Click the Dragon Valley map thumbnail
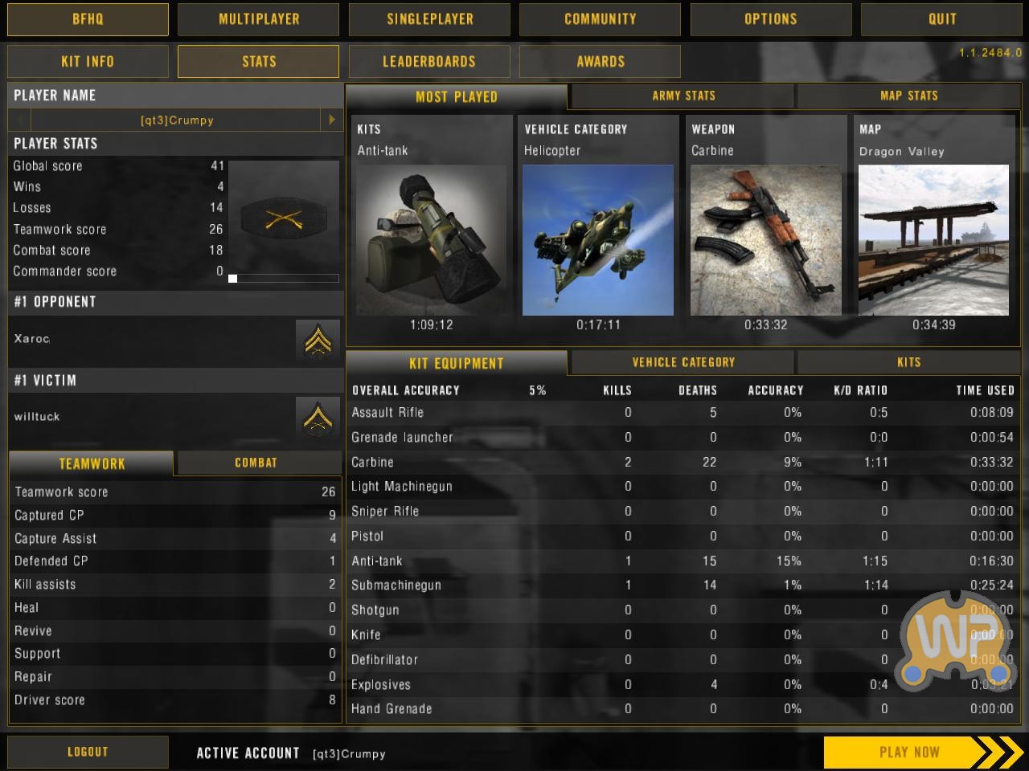Viewport: 1029px width, 771px height. (x=933, y=240)
